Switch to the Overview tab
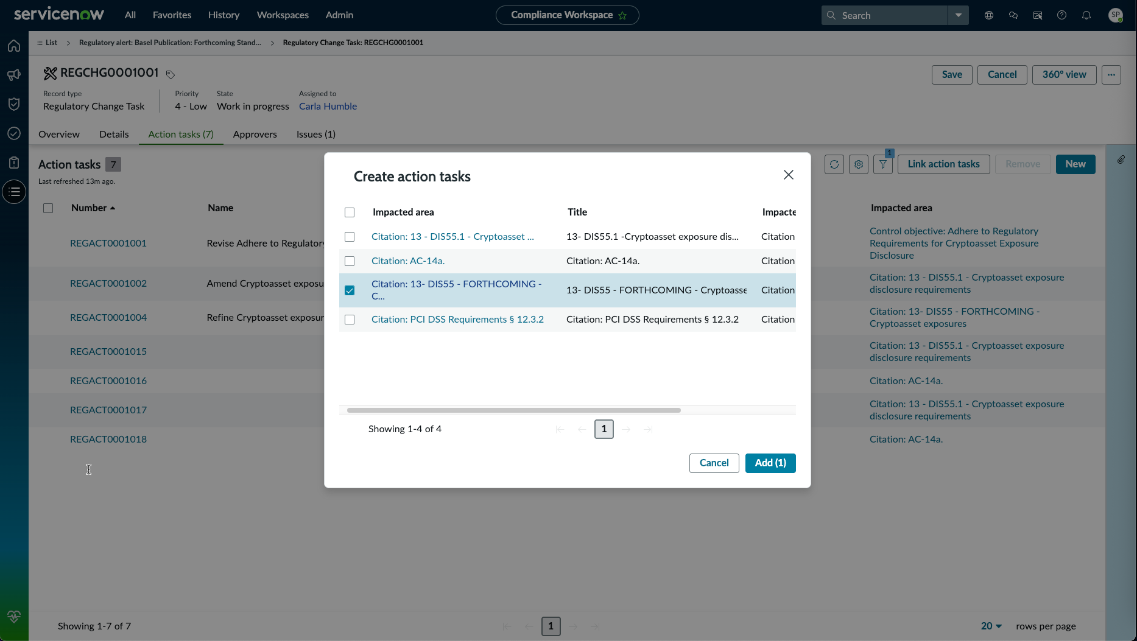 (59, 135)
